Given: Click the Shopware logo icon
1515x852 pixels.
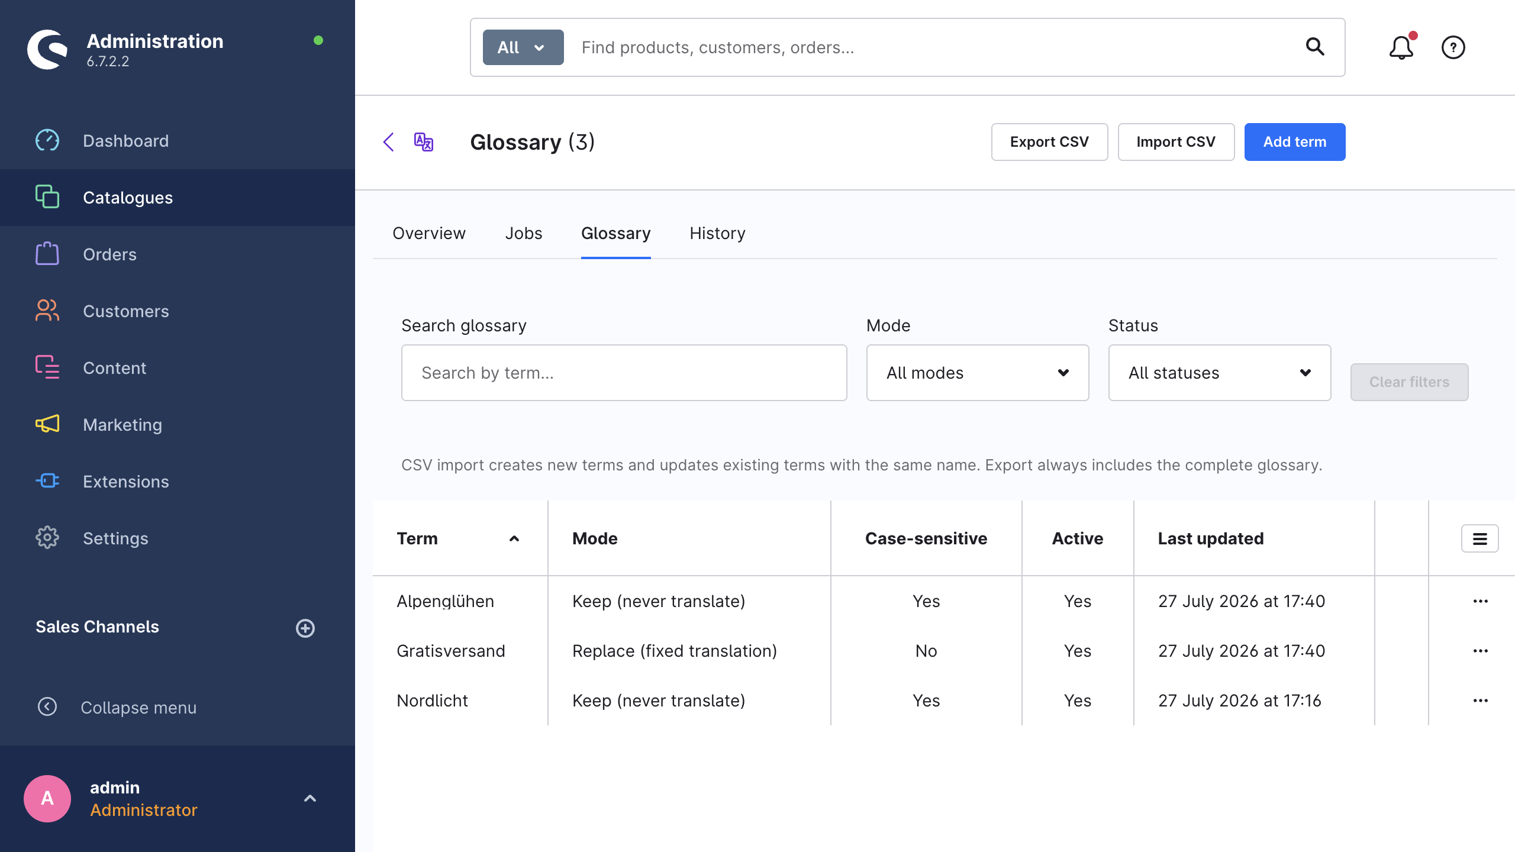Looking at the screenshot, I should 47,50.
